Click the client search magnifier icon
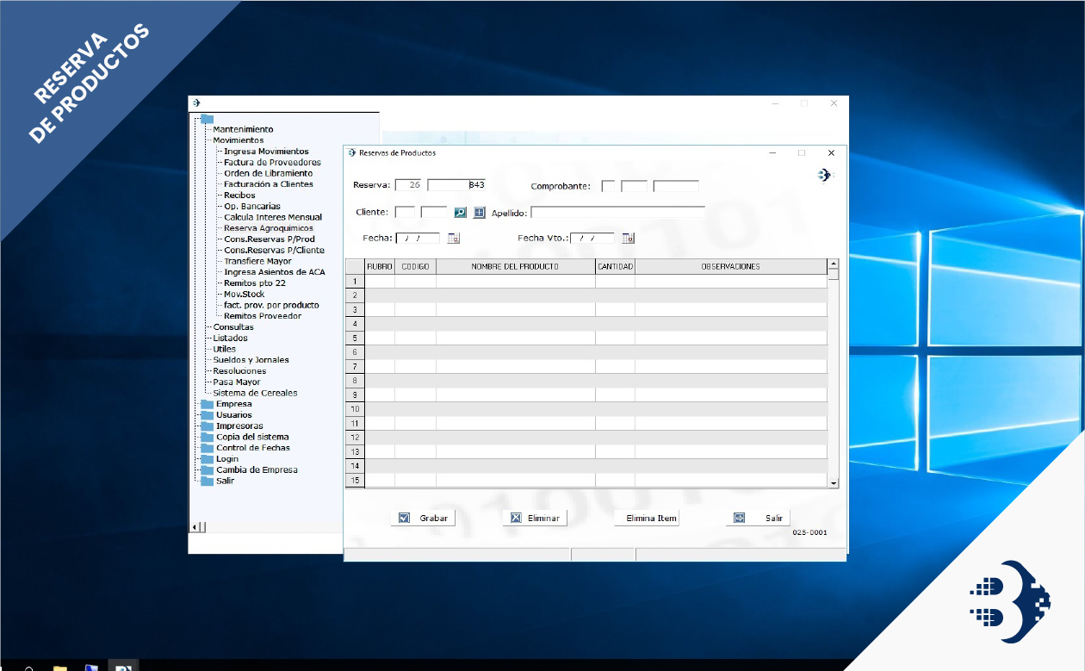 coord(461,212)
